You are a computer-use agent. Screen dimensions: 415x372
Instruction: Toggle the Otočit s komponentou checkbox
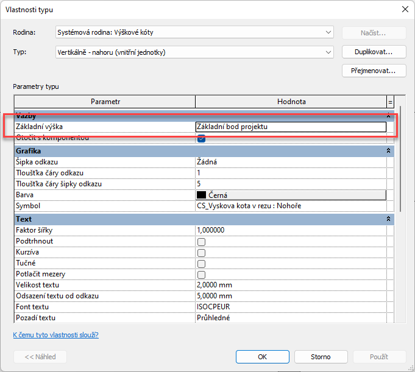[x=202, y=138]
